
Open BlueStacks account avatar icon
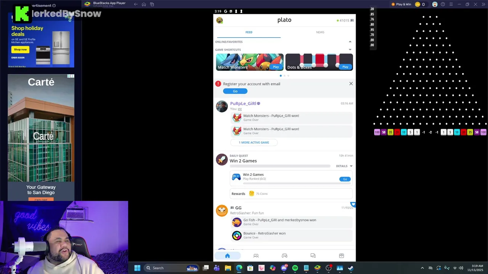(x=435, y=4)
